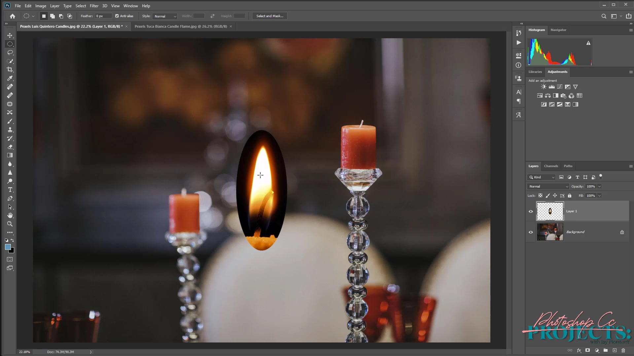
Task: Hide Layer 1 visibility
Action: 531,211
